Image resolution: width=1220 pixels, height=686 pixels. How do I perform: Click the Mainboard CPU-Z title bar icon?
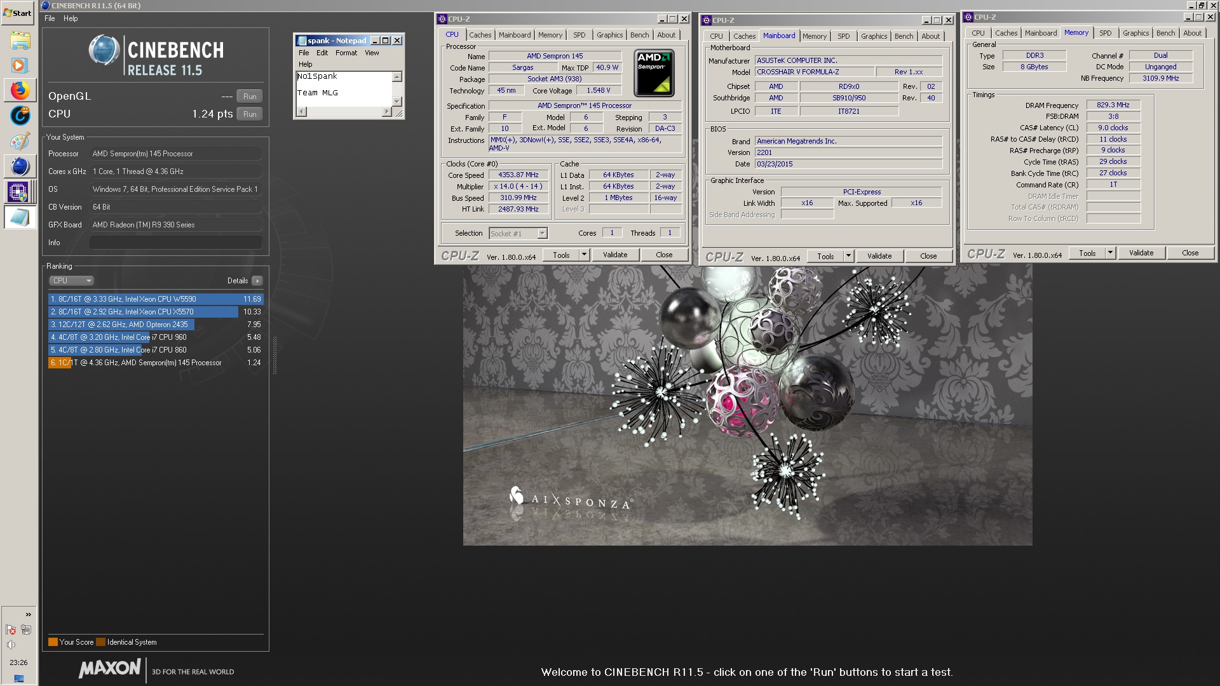(706, 20)
